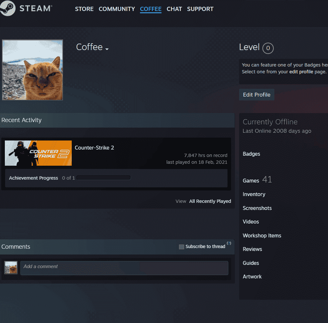Click the 7,847 hrs on record text
The width and height of the screenshot is (328, 323).
(x=206, y=155)
